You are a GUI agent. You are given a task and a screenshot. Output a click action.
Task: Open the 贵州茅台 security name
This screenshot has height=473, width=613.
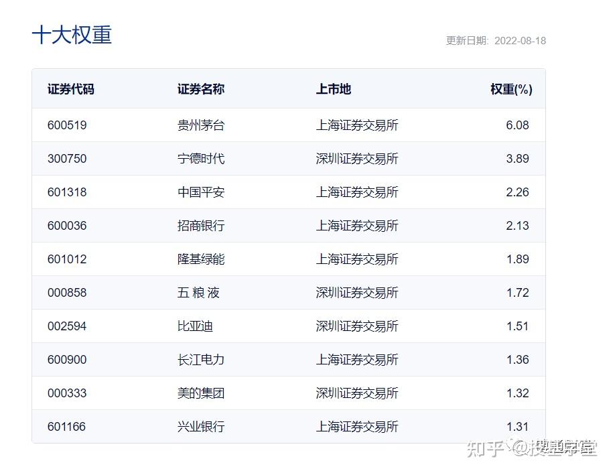pyautogui.click(x=200, y=125)
